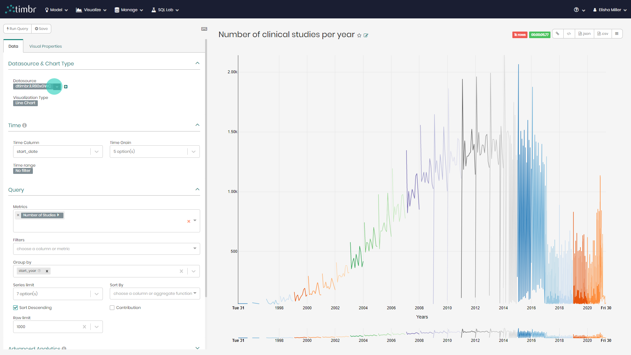Collapse the Datasource Chart Type panel
This screenshot has height=355, width=631.
197,64
